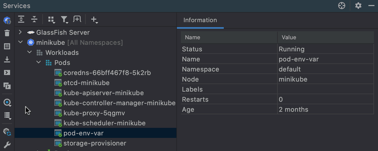
Task: Open the Add Service plus dropdown
Action: point(94,20)
